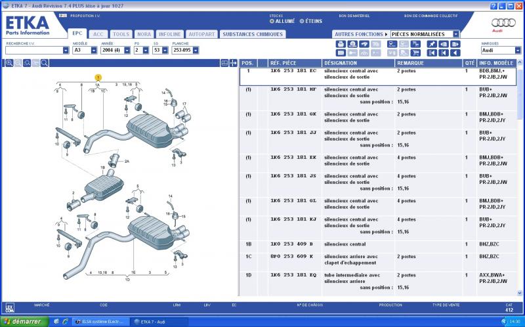Viewport: 525px width, 327px height.
Task: Toggle the diagram panel layout icon
Action: 224,63
